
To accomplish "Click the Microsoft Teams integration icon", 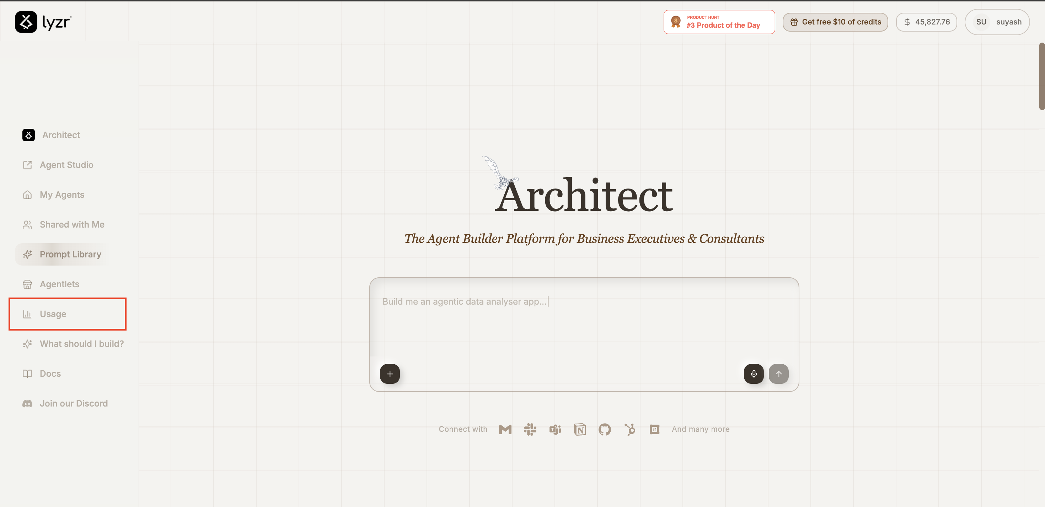I will coord(555,429).
